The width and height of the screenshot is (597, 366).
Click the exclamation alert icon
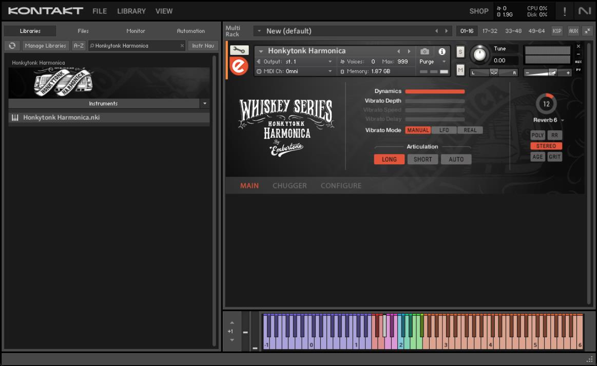point(565,11)
